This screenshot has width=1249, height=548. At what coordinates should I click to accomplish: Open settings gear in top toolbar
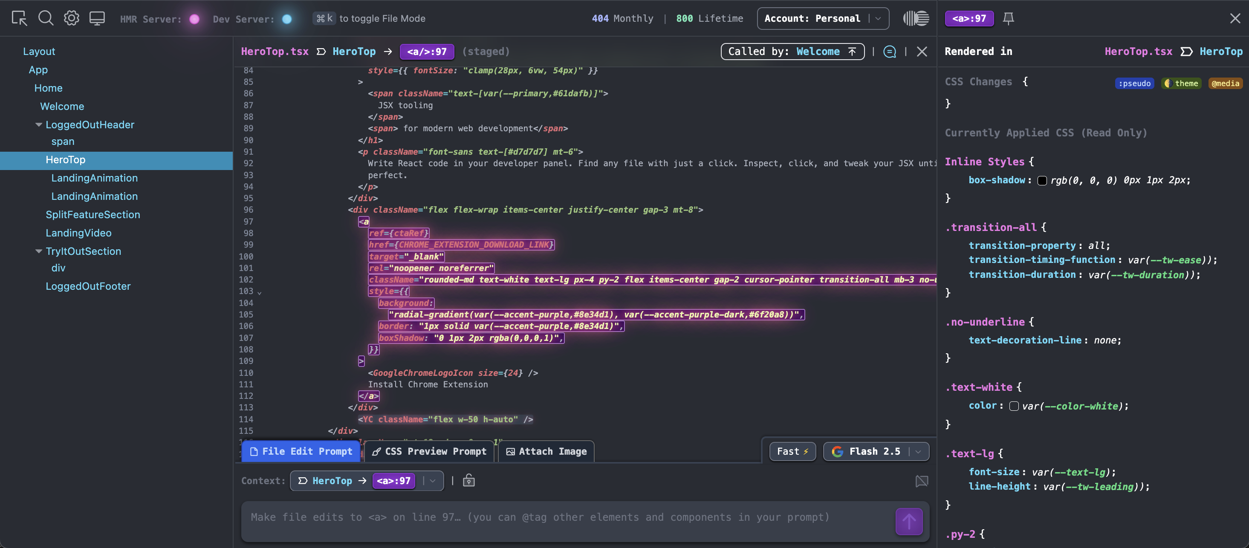71,18
